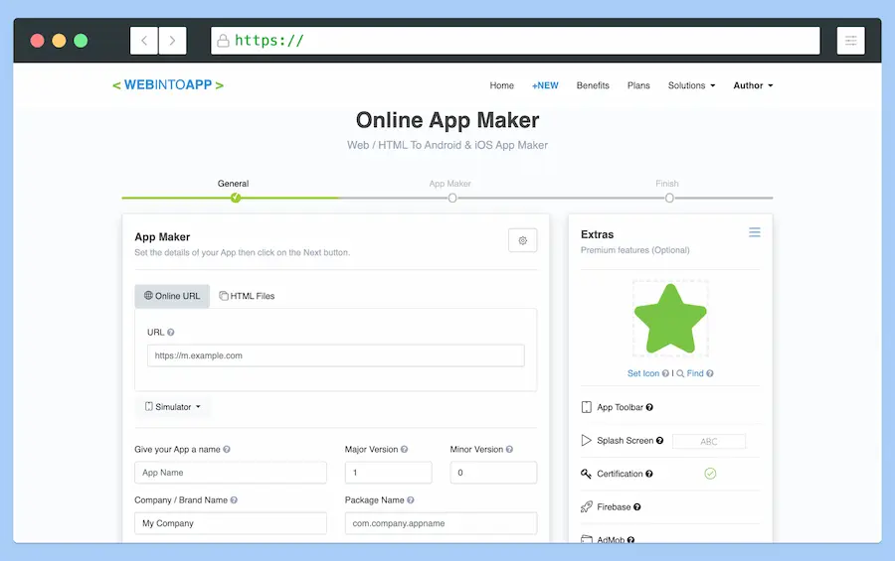Go to Home in navigation
Image resolution: width=895 pixels, height=561 pixels.
[x=502, y=85]
